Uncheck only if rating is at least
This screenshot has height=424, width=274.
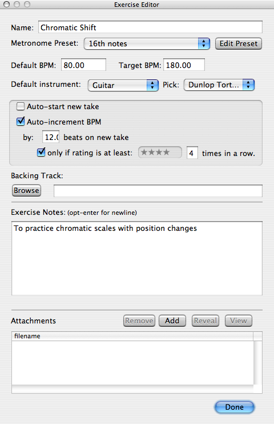coord(41,153)
